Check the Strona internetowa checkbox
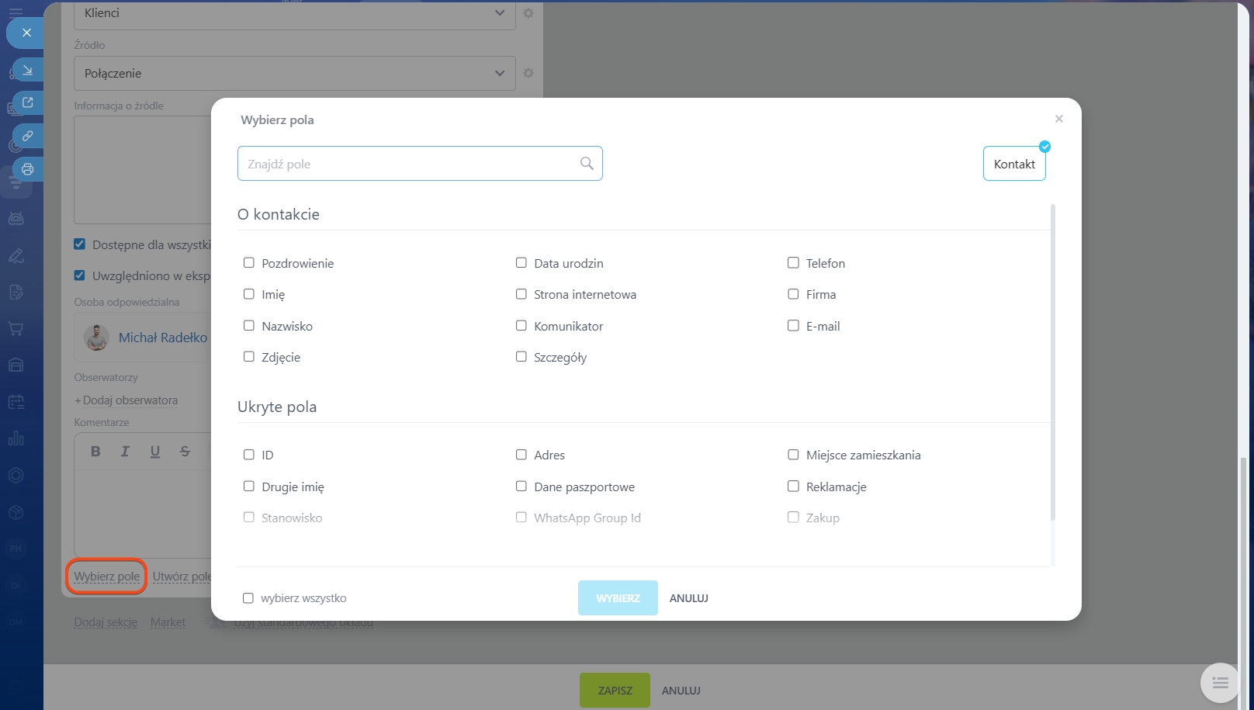Screen dimensions: 1254x710 (x=521, y=294)
